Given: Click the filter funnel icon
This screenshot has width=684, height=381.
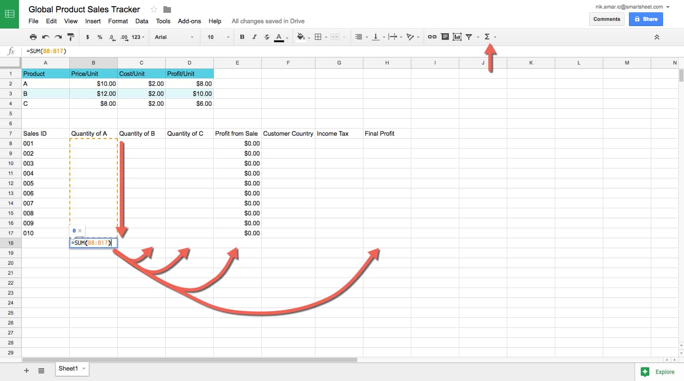Looking at the screenshot, I should (x=469, y=37).
